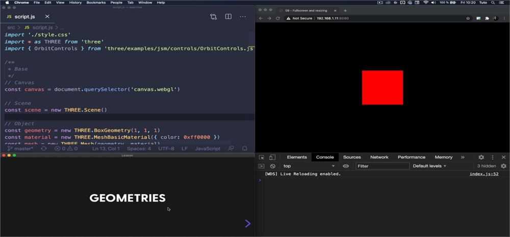
Task: Show the console sidebar icon
Action: 261,166
